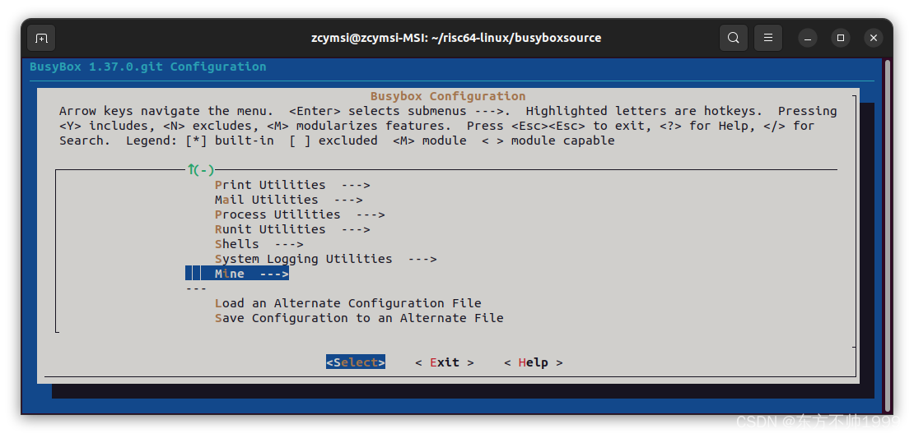Click the scroll-up arrow indicator above menu list
This screenshot has height=438, width=914.
pyautogui.click(x=201, y=170)
